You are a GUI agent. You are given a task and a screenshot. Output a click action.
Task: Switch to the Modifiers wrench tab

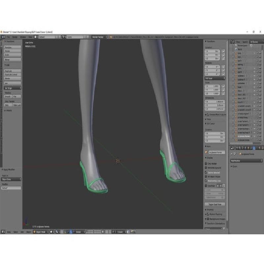(x=254, y=148)
